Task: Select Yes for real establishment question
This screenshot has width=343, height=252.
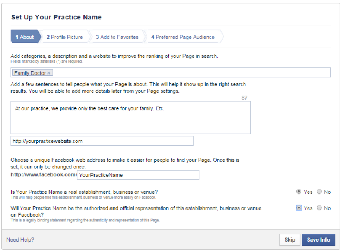Action: [299, 192]
